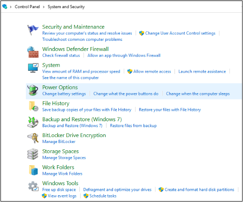
Task: Open Change battery settings link
Action: coord(64,94)
